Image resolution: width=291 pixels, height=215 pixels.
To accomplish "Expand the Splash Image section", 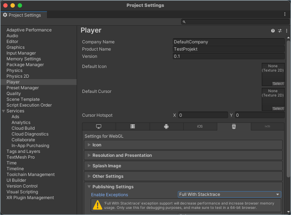I will tap(89, 166).
